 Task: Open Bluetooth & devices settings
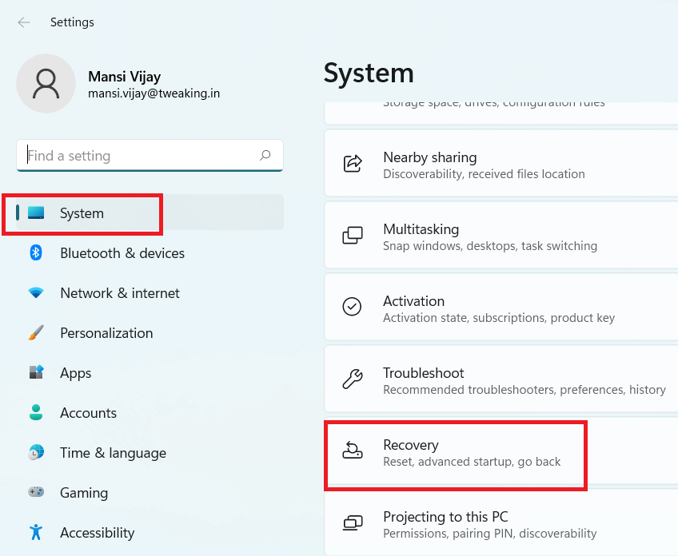click(x=150, y=252)
